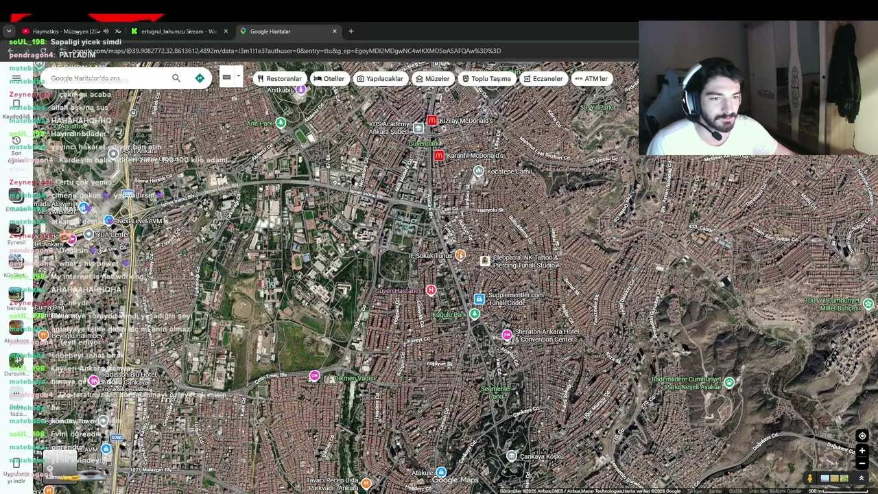Click the 100.Yıl Cumhuriyet Millet Bahçesi pin
The image size is (878, 494).
pyautogui.click(x=868, y=303)
